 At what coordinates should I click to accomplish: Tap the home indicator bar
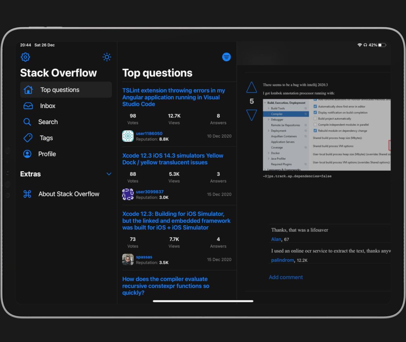pyautogui.click(x=203, y=301)
